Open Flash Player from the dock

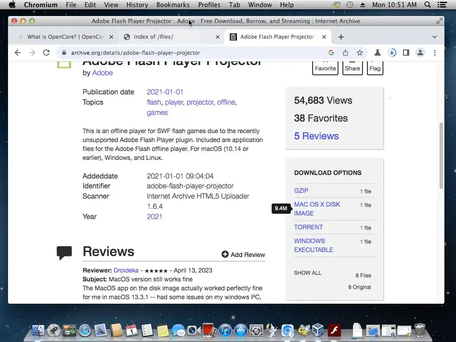click(x=334, y=331)
